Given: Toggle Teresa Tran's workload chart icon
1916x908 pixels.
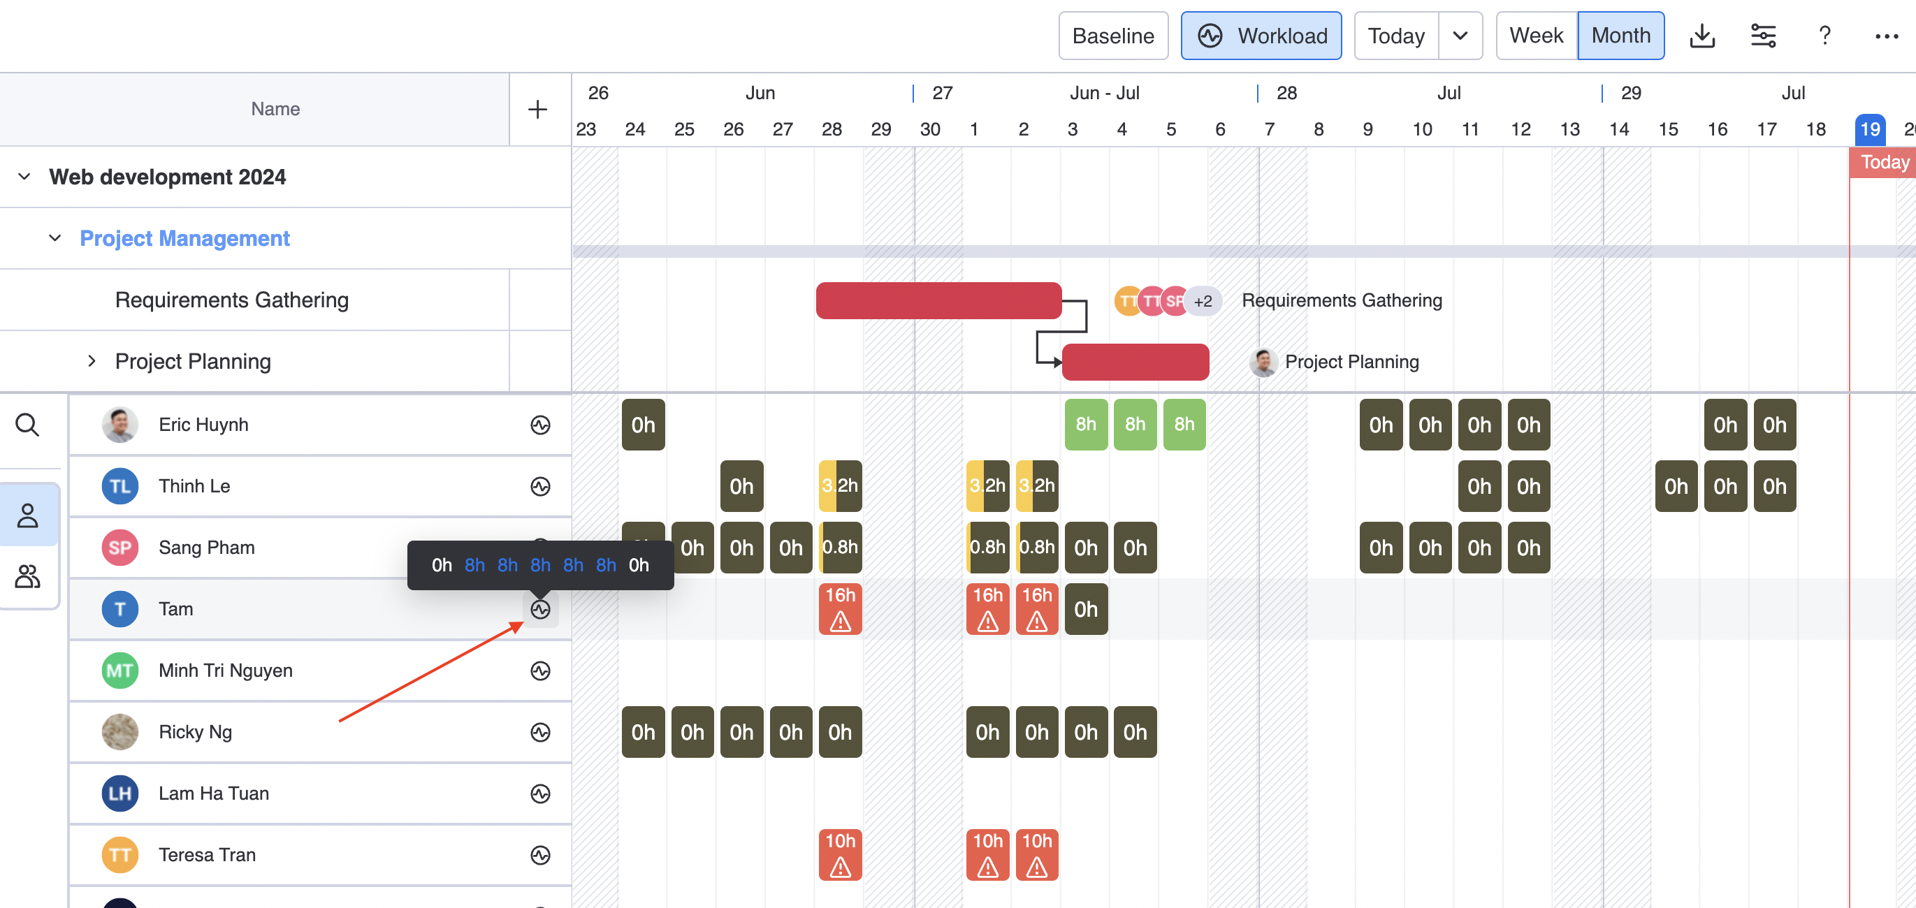Looking at the screenshot, I should click(541, 855).
